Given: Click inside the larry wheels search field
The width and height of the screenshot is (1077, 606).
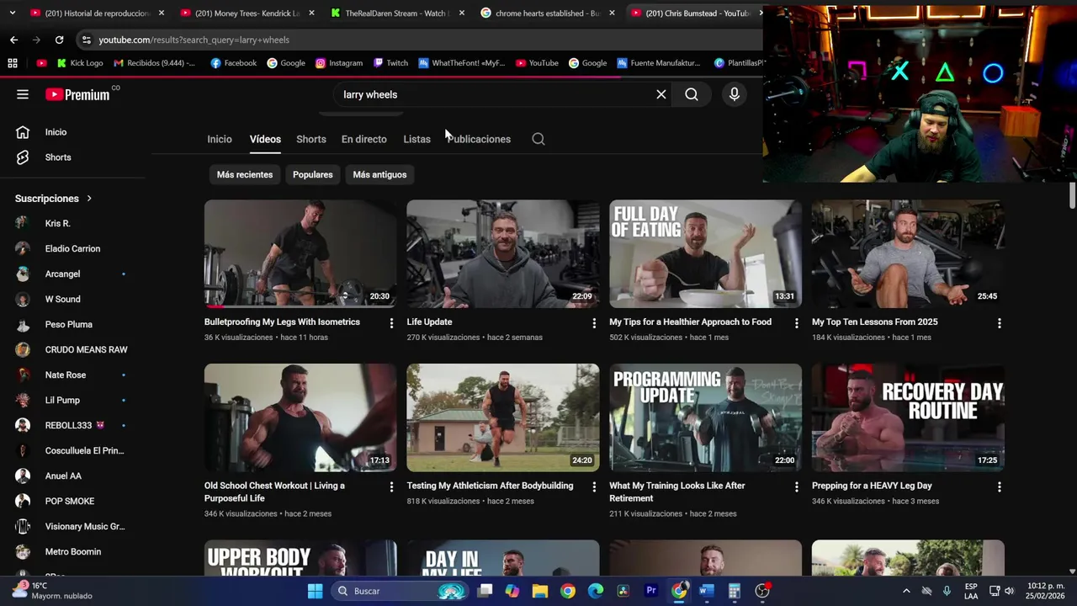Looking at the screenshot, I should (492, 94).
